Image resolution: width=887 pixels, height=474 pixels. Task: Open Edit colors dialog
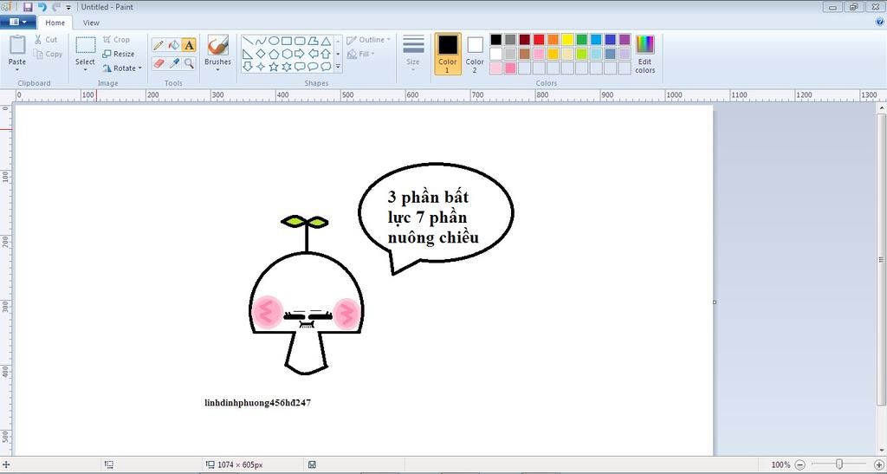pos(644,53)
